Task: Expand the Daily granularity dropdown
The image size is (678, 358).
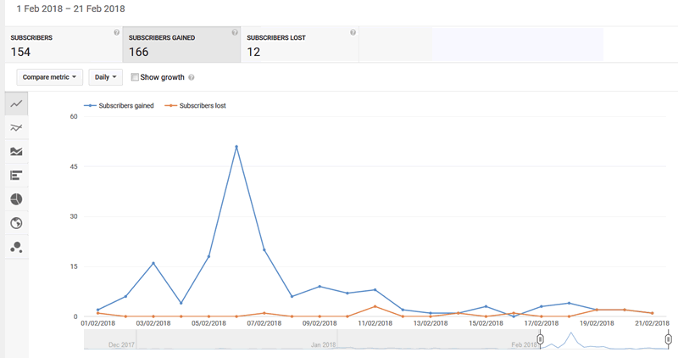Action: click(x=106, y=77)
